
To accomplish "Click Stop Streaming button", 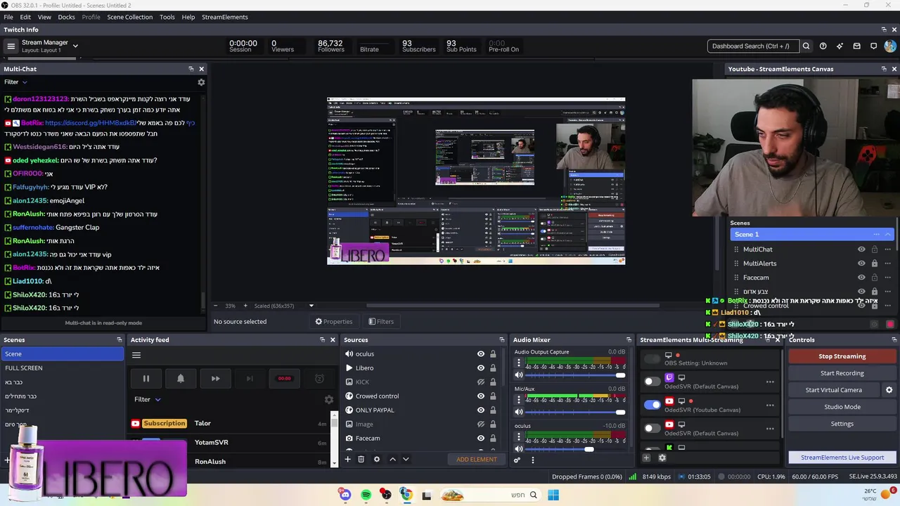I will coord(842,356).
